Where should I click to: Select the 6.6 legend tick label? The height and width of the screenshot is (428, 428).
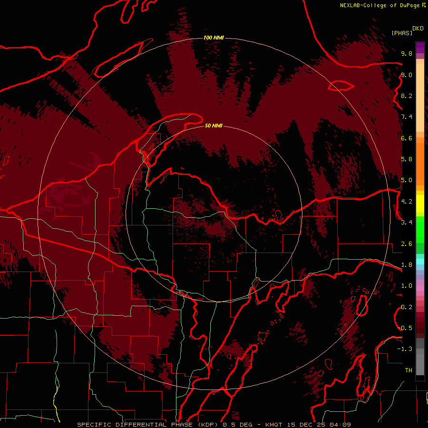pyautogui.click(x=407, y=138)
